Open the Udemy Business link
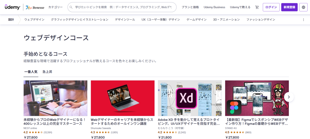 [x=214, y=7]
